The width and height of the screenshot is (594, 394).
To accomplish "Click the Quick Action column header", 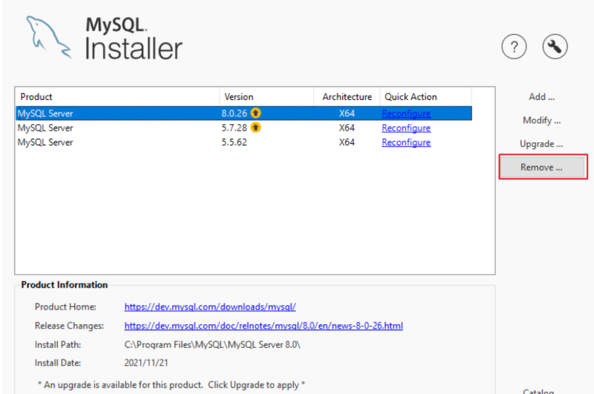I will (426, 97).
